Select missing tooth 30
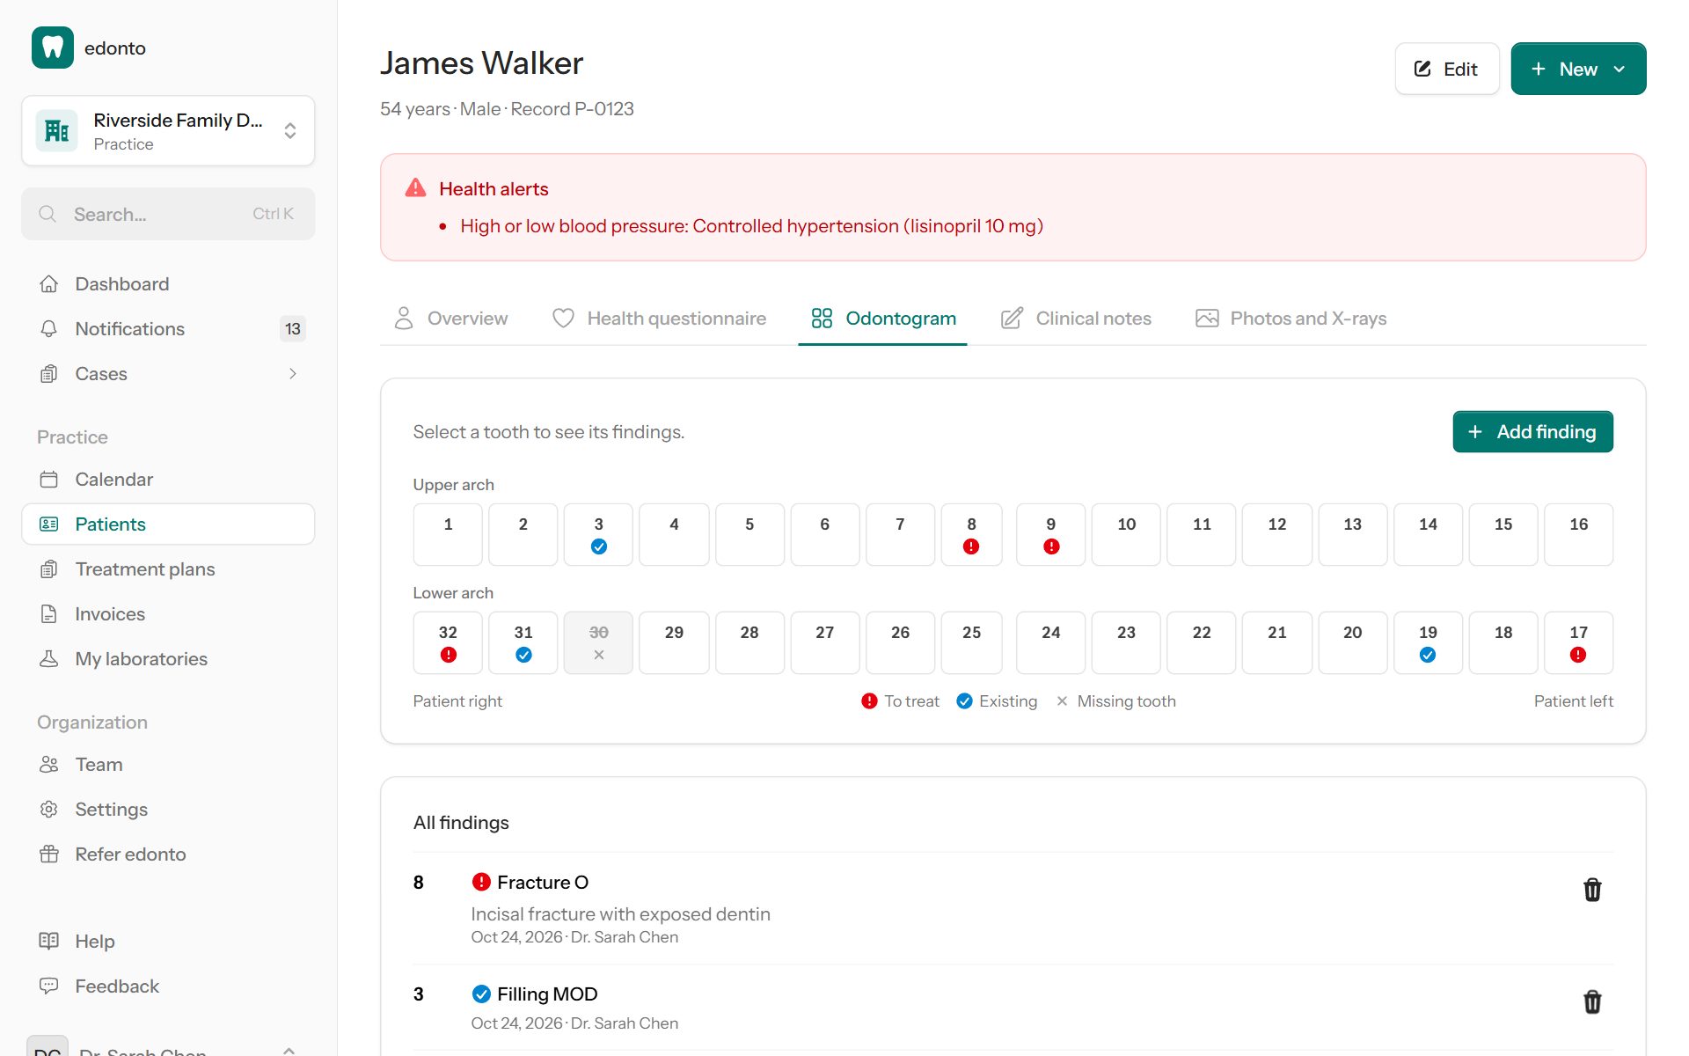 [598, 642]
